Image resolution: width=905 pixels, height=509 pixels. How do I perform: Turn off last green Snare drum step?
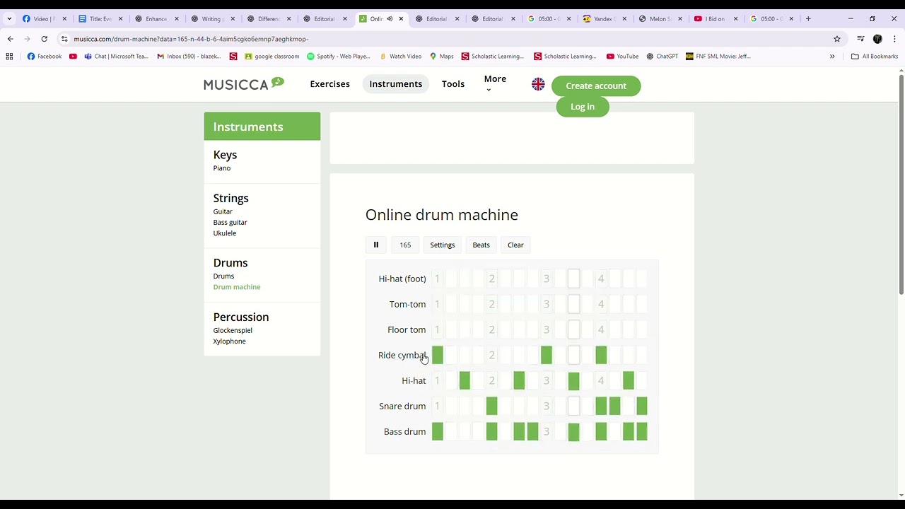click(642, 406)
